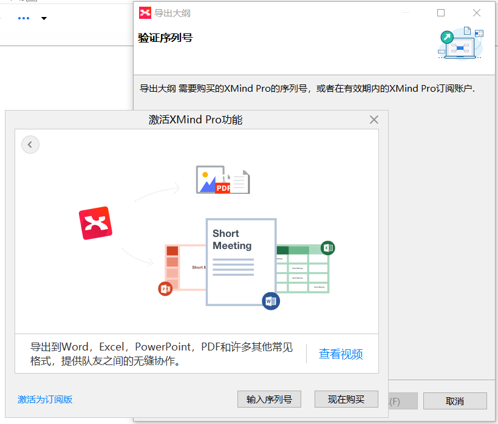Click the red PowerPoint slide thumbnail
The height and width of the screenshot is (424, 498).
pos(185,267)
